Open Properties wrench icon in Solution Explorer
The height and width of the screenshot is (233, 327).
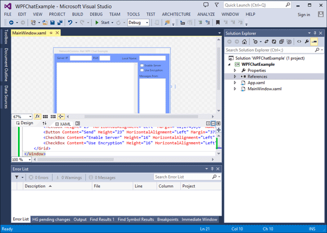[307, 41]
